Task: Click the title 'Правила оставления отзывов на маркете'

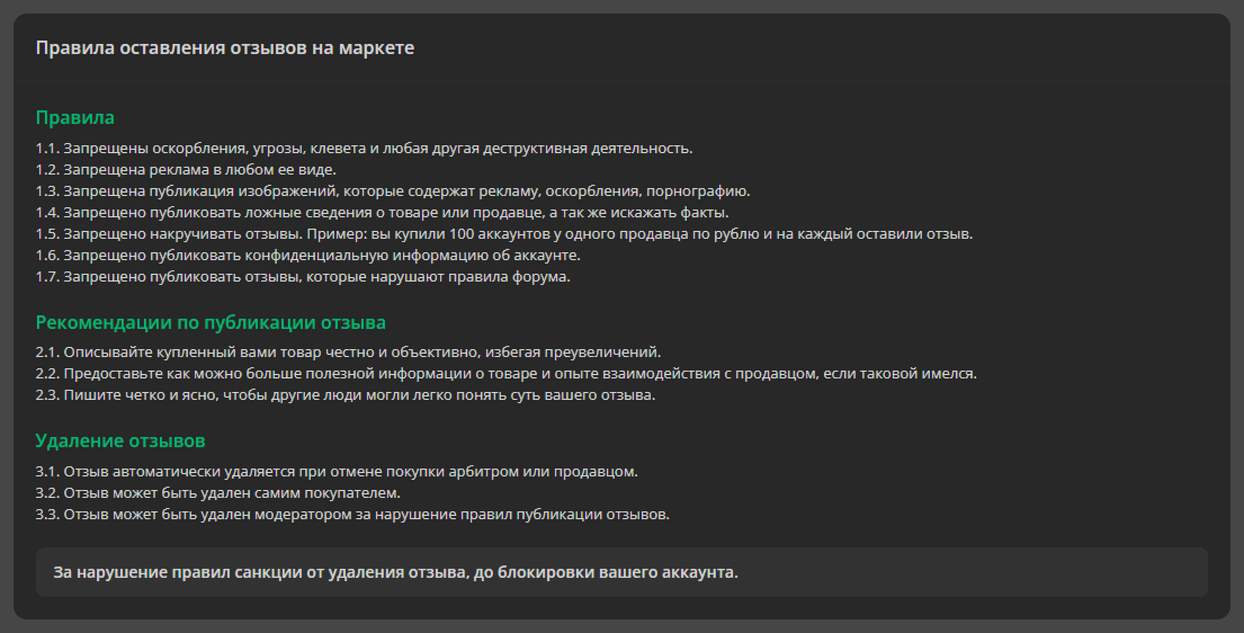Action: 225,48
